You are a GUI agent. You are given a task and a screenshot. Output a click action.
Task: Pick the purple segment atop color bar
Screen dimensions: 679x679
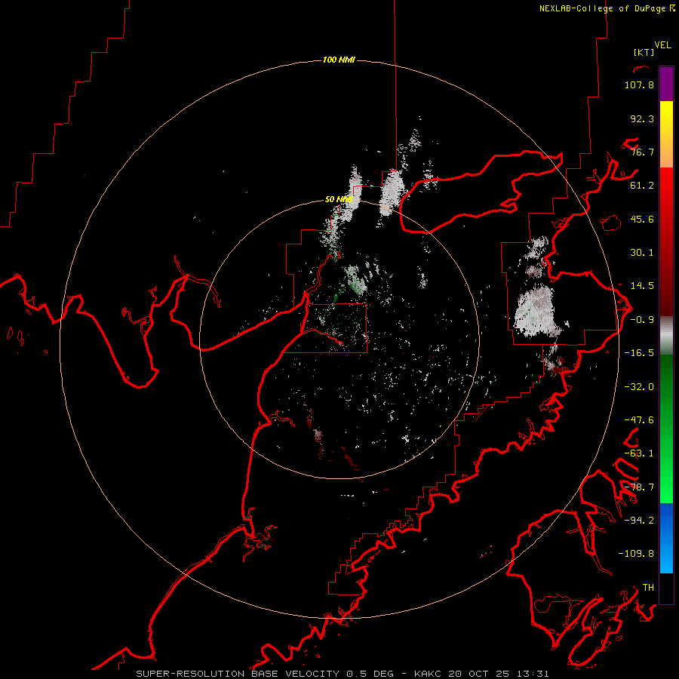666,84
